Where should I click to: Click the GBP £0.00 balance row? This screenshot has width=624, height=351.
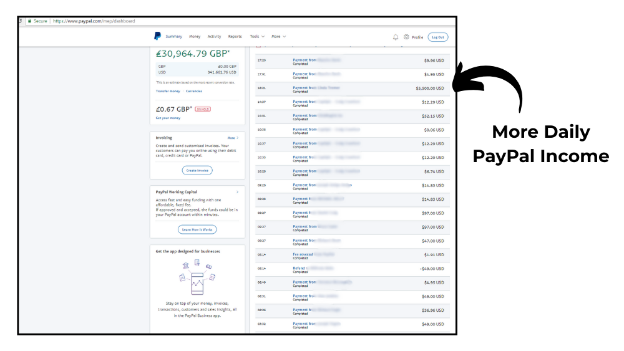click(x=197, y=66)
